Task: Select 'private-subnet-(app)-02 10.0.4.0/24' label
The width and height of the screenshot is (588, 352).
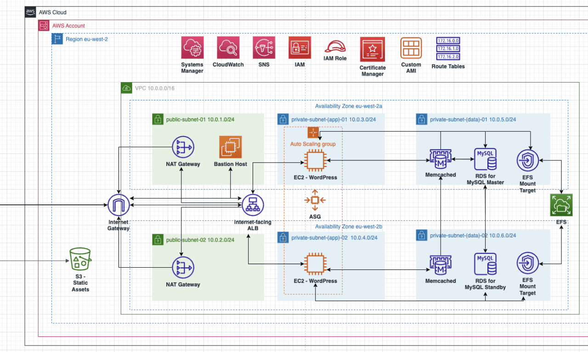Action: point(334,237)
